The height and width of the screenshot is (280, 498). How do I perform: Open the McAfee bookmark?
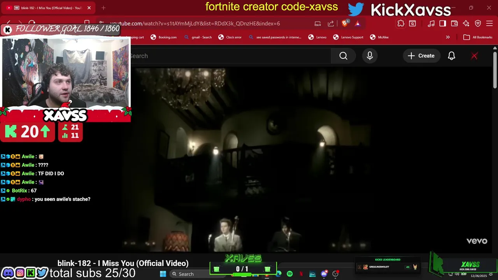pyautogui.click(x=379, y=37)
